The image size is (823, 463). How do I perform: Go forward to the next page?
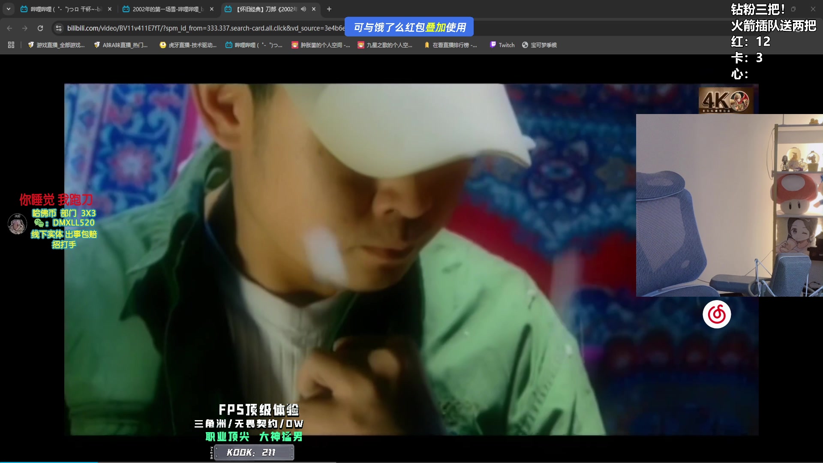point(25,28)
